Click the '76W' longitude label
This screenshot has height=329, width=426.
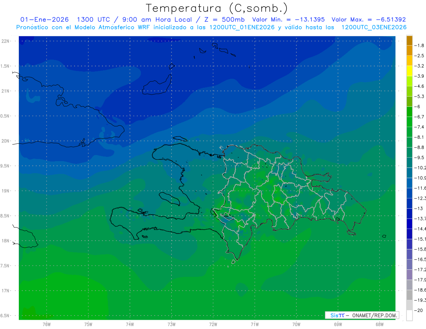[x=47, y=324]
